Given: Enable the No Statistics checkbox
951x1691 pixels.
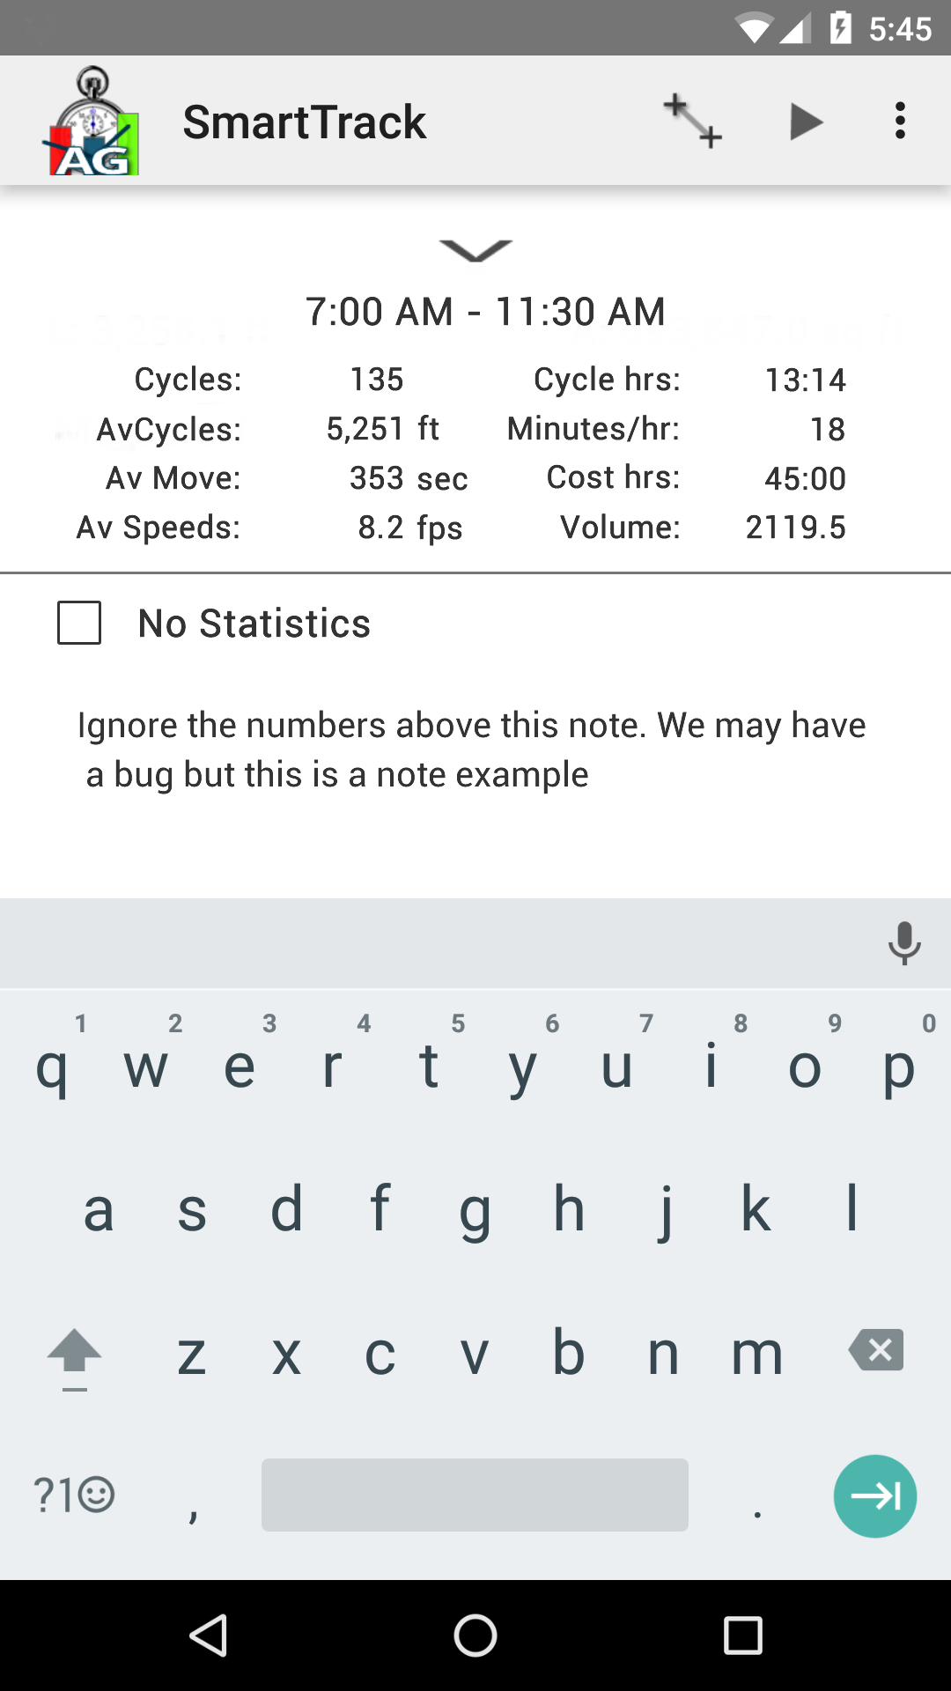Looking at the screenshot, I should (x=79, y=623).
